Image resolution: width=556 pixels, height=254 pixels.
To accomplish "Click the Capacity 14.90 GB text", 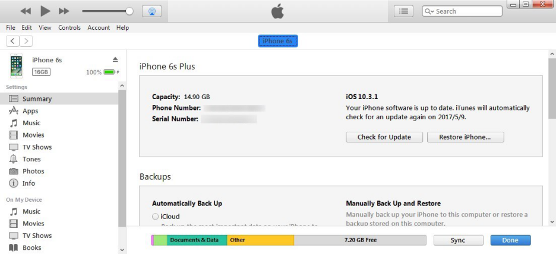I will coord(181,97).
